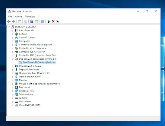Viewport: 165px width, 126px height.
Task: Open the Visualizza menu
Action: point(30,16)
